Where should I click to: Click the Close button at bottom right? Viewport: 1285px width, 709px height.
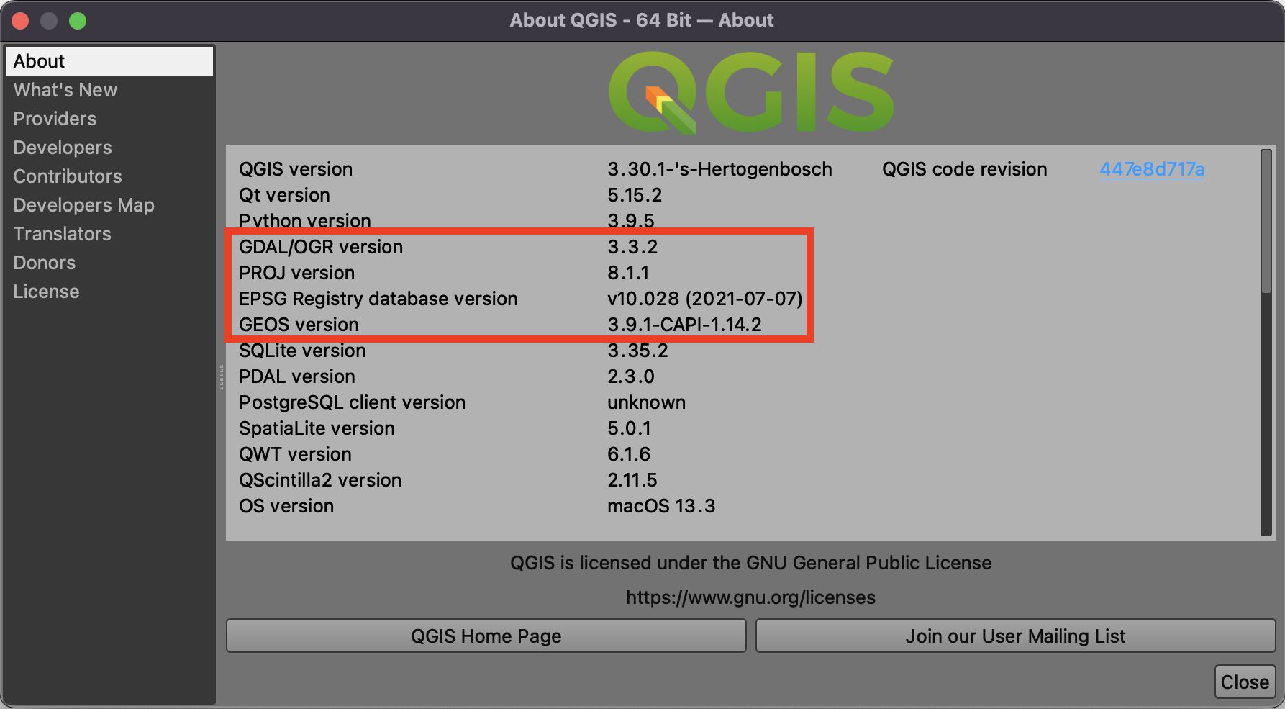1244,682
